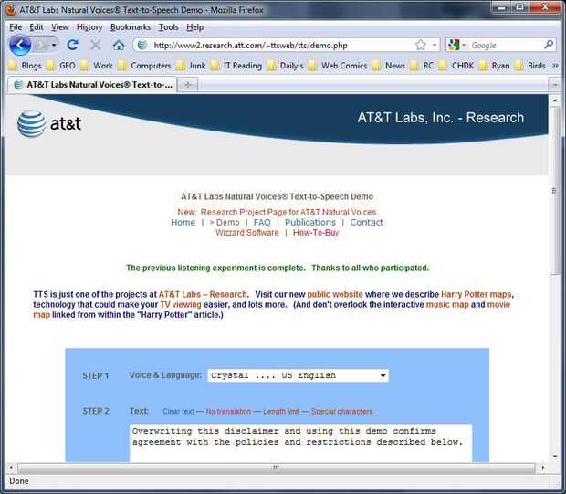The height and width of the screenshot is (494, 566).
Task: Click the horizontal scrollbar thumb
Action: pyautogui.click(x=276, y=468)
